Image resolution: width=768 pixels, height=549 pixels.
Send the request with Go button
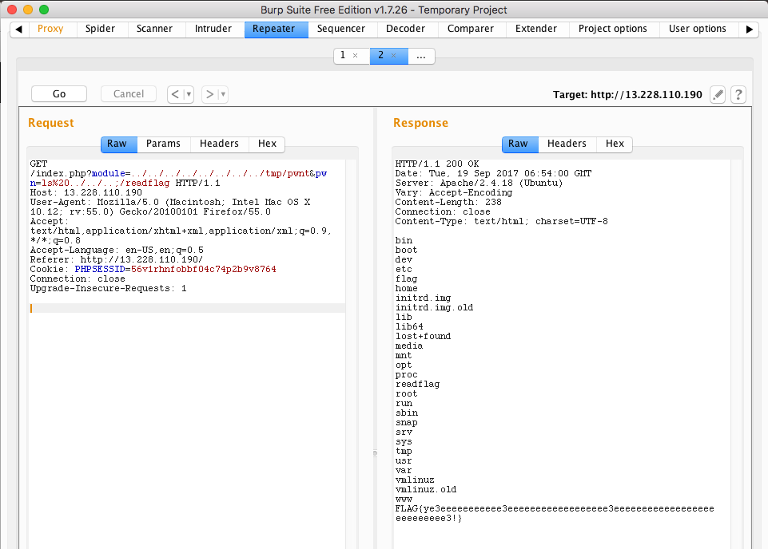coord(59,94)
